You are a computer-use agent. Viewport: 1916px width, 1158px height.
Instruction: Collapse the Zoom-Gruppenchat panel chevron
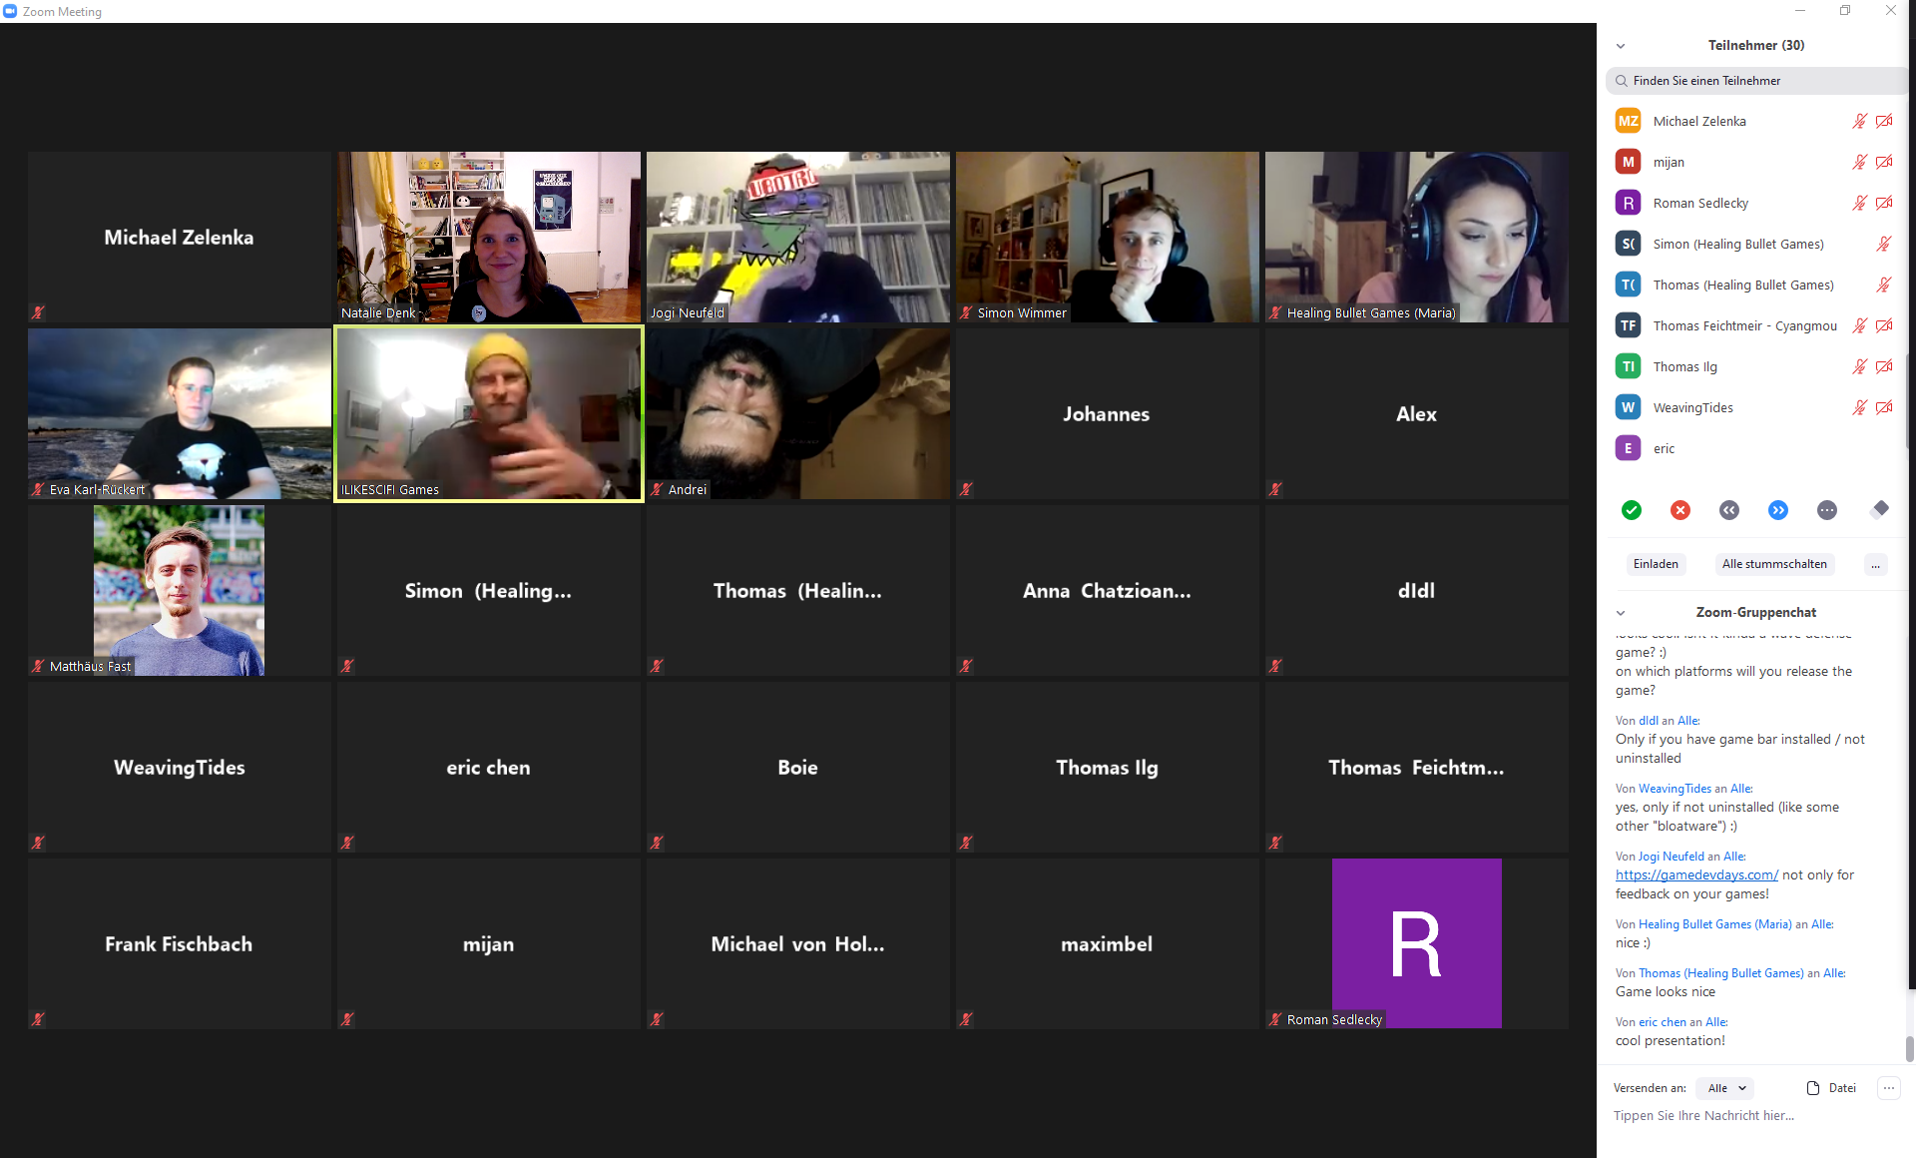[x=1621, y=613]
